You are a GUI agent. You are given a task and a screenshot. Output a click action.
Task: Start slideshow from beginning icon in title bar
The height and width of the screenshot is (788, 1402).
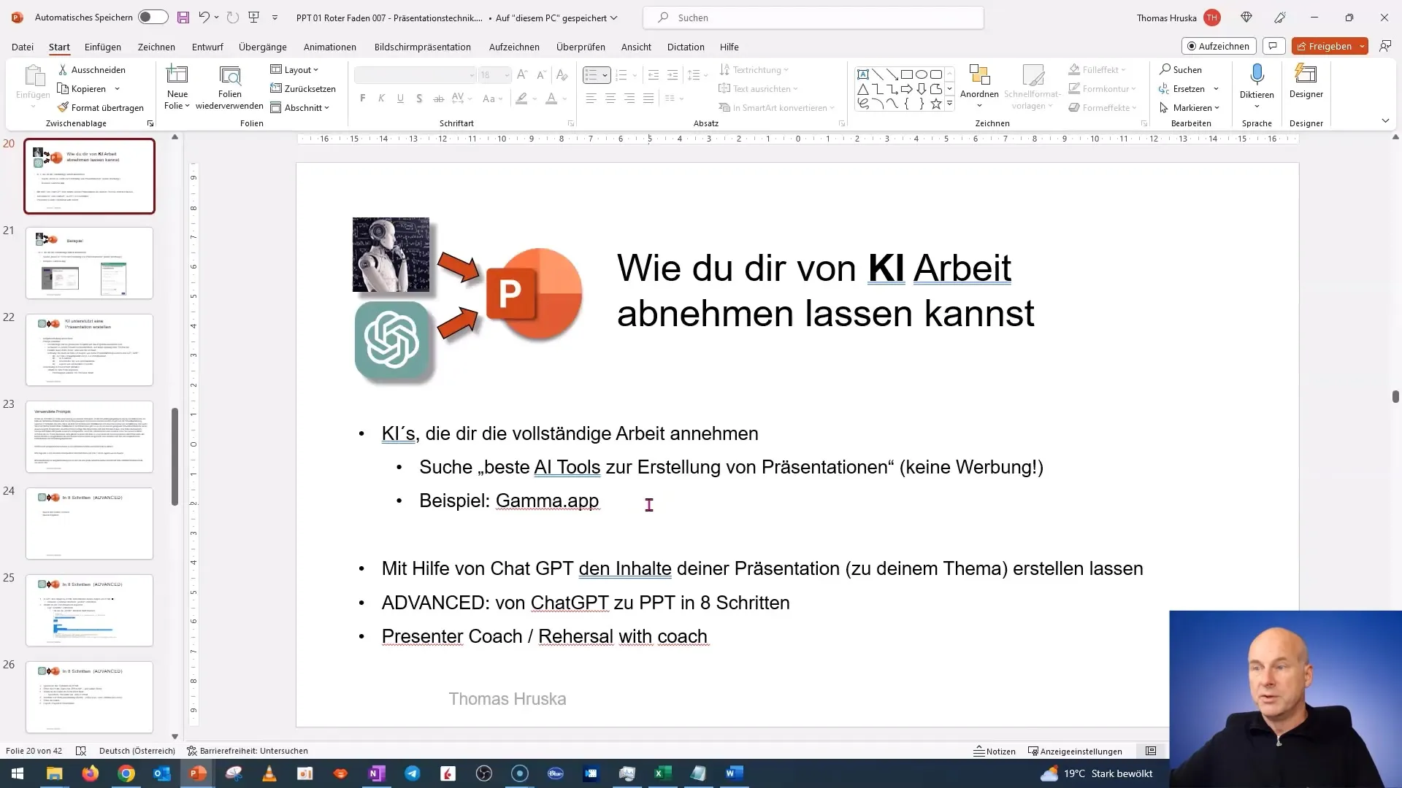[x=254, y=18]
